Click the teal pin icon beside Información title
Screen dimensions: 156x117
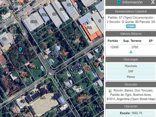(x=119, y=2)
